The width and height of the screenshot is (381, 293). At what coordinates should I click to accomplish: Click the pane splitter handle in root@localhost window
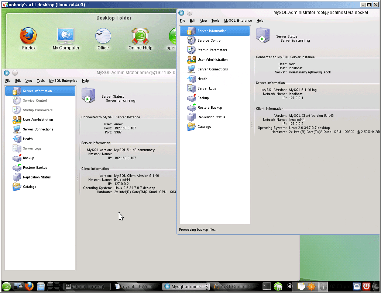252,125
